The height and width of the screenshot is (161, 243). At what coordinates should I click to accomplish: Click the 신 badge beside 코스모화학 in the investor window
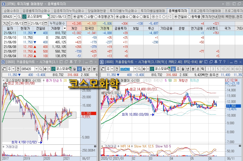(x=24, y=17)
